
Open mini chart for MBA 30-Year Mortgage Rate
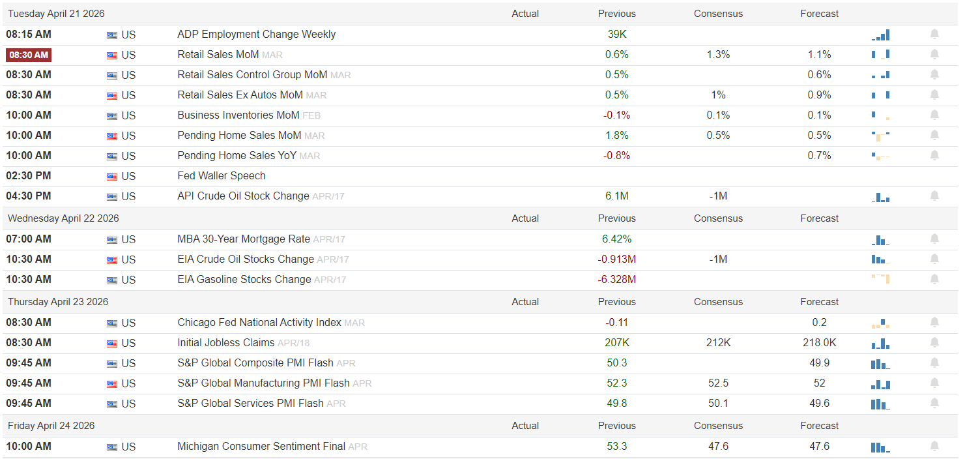pos(880,239)
